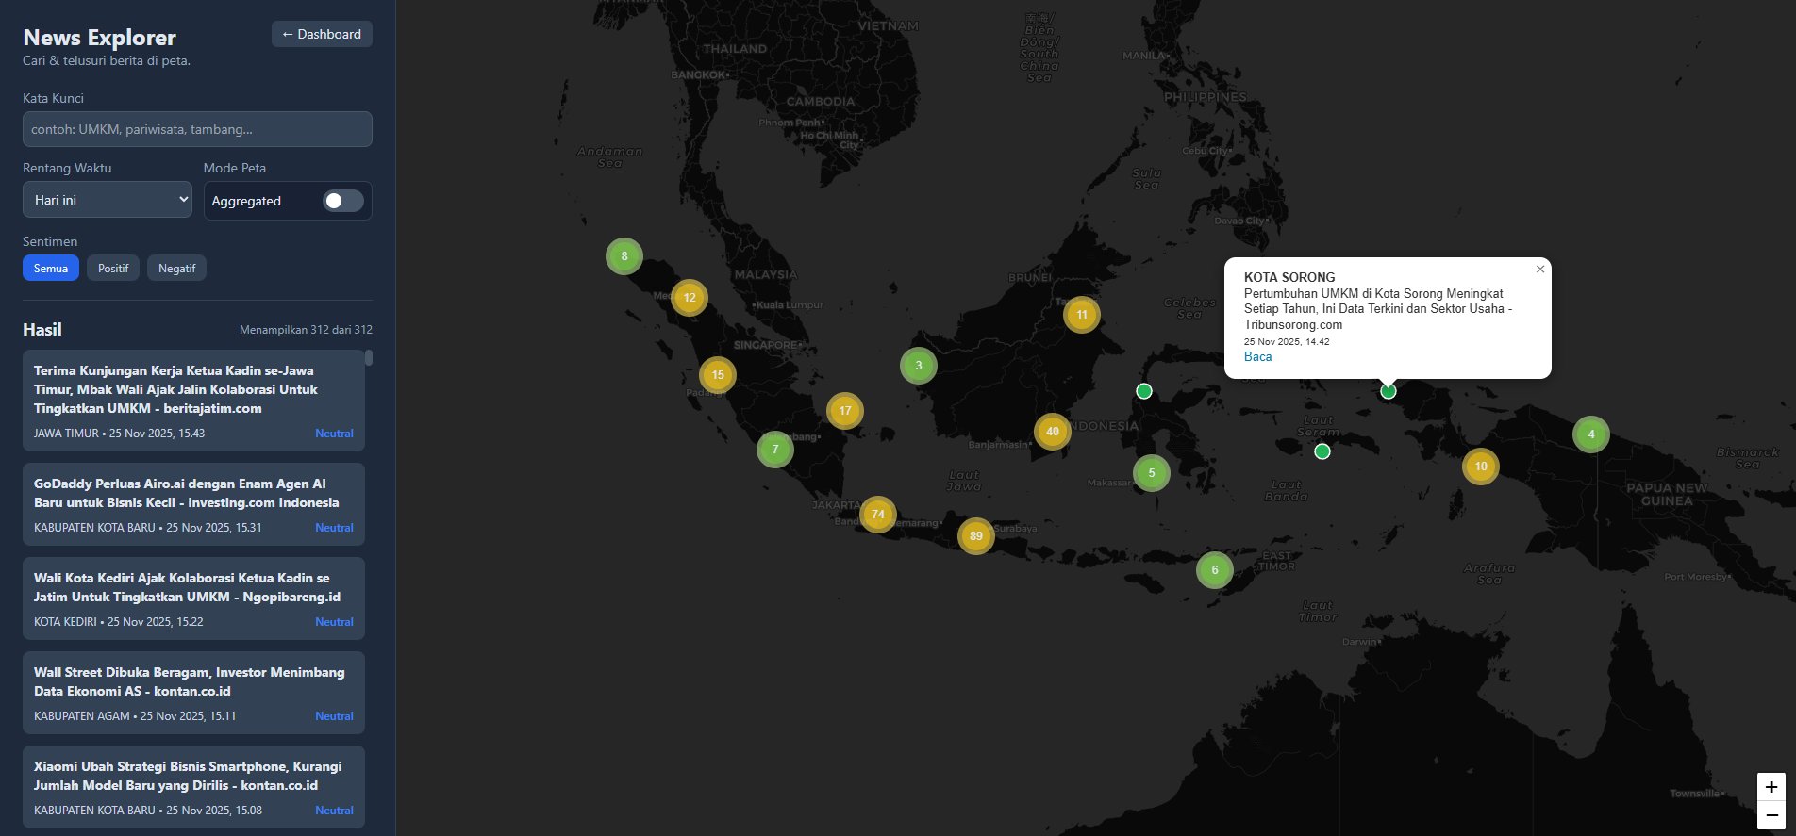Select the Positif sentiment filter

(113, 269)
